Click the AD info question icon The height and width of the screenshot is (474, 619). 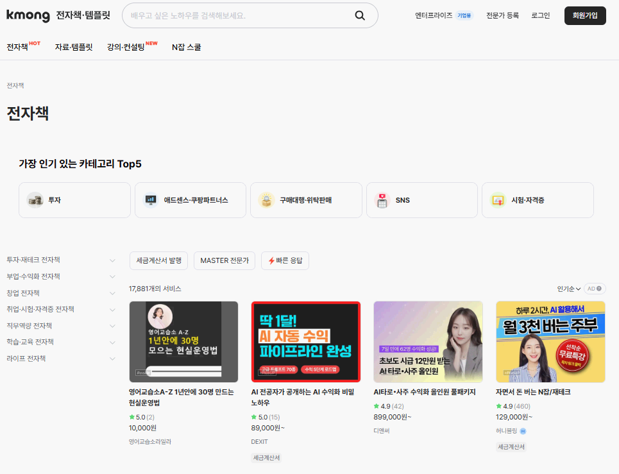[x=599, y=289]
